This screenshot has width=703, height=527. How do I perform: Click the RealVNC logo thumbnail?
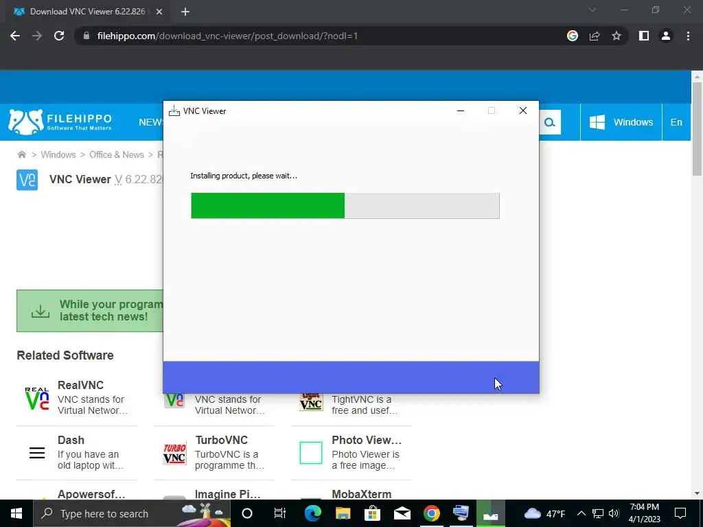click(37, 399)
